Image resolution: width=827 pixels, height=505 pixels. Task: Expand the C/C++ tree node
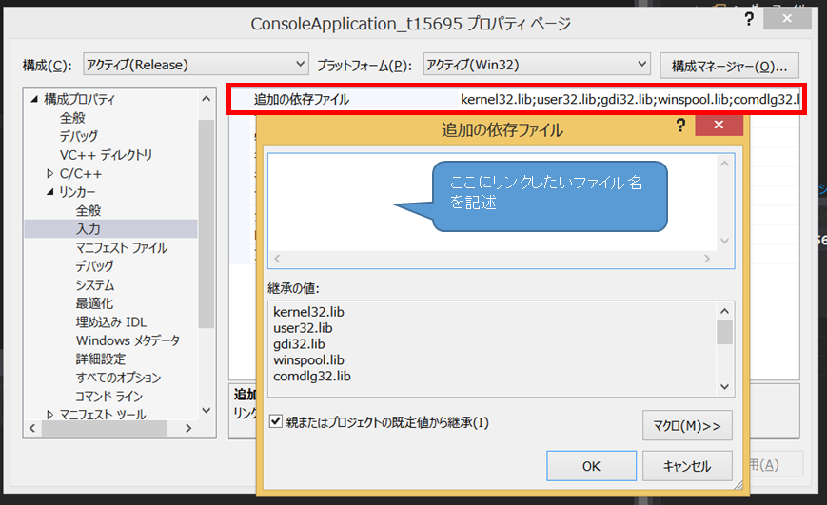click(50, 174)
